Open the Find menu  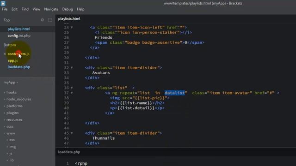[25, 9]
